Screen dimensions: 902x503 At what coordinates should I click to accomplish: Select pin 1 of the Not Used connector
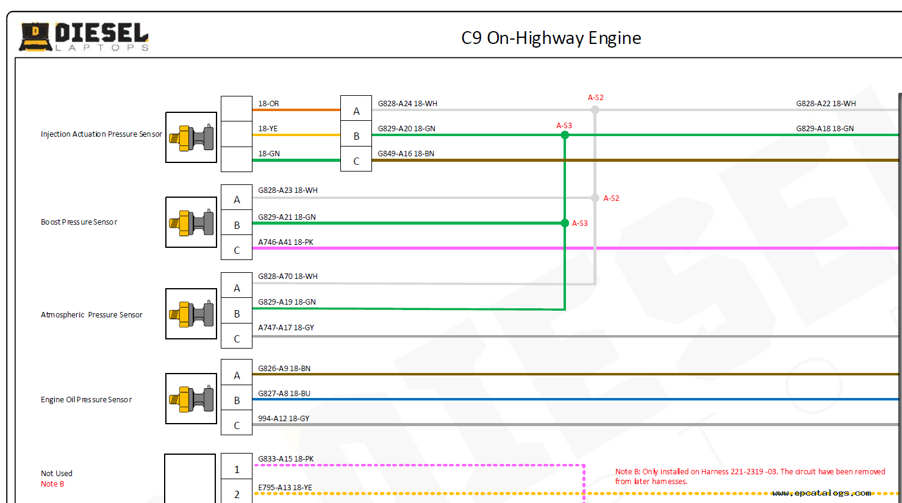[x=237, y=469]
